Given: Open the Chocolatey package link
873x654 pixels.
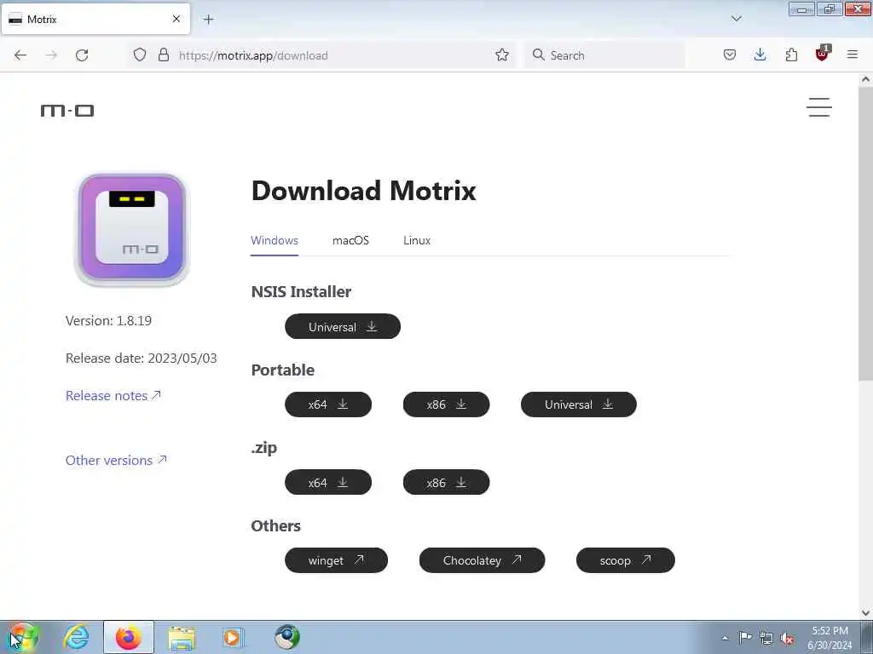Looking at the screenshot, I should 483,560.
